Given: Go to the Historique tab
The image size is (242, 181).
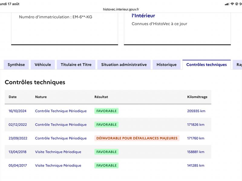Looking at the screenshot, I should 167,65.
